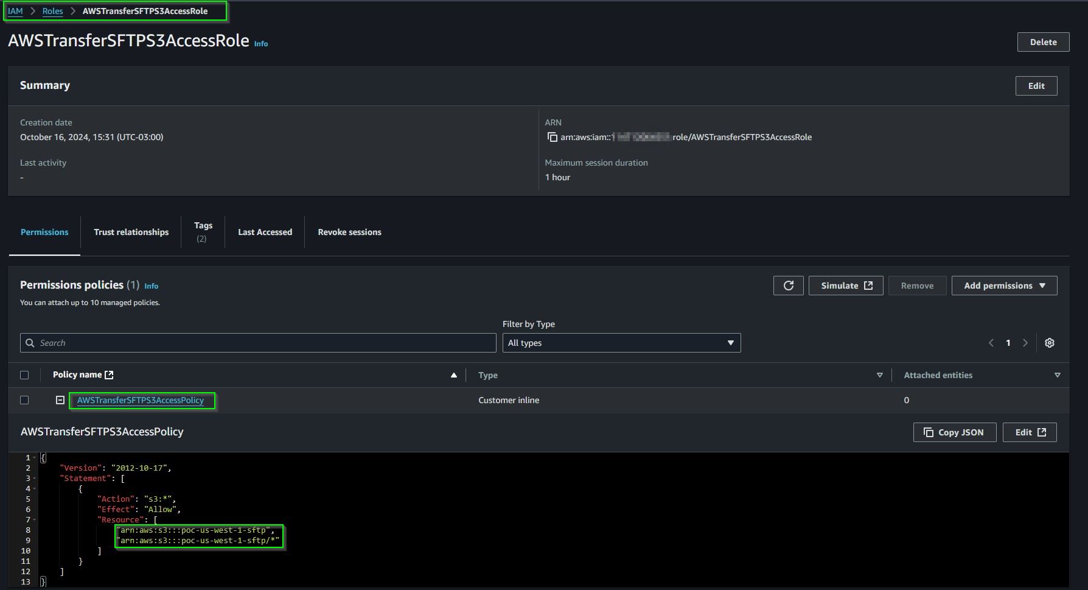Switch to the Permissions tab
This screenshot has height=590, width=1088.
pyautogui.click(x=44, y=232)
